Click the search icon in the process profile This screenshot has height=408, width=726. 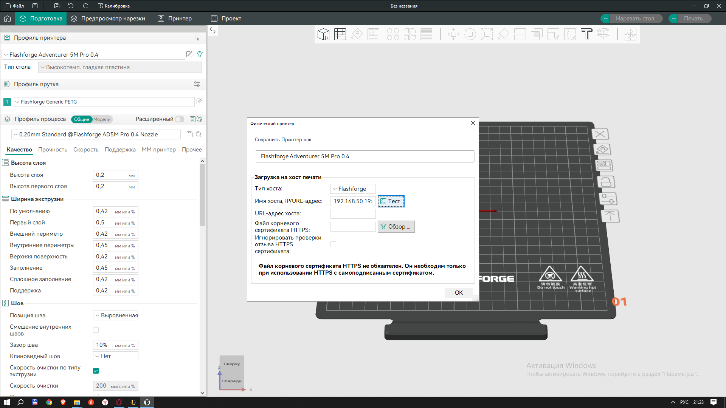tap(199, 134)
